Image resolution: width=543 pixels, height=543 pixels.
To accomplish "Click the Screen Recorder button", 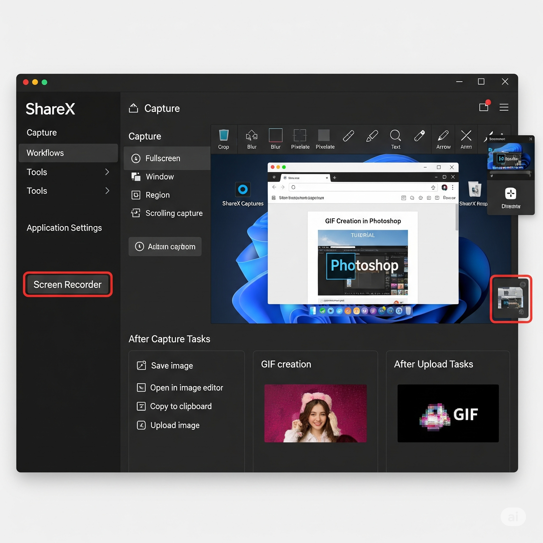I will click(x=67, y=284).
